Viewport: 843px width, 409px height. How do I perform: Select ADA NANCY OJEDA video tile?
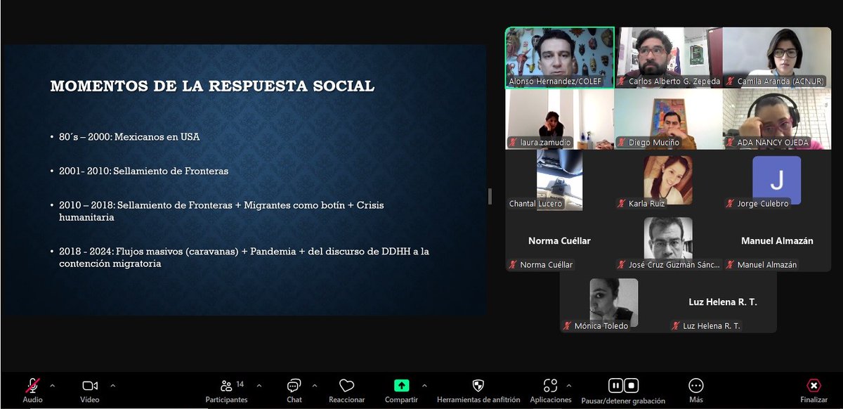click(777, 119)
